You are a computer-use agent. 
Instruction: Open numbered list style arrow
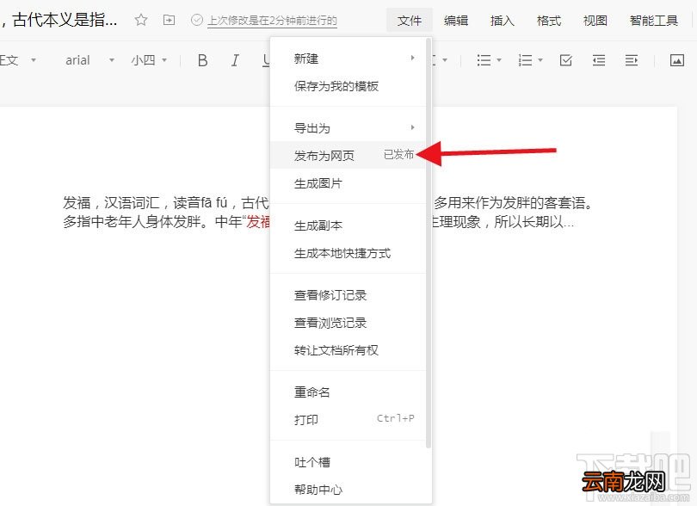pyautogui.click(x=540, y=60)
